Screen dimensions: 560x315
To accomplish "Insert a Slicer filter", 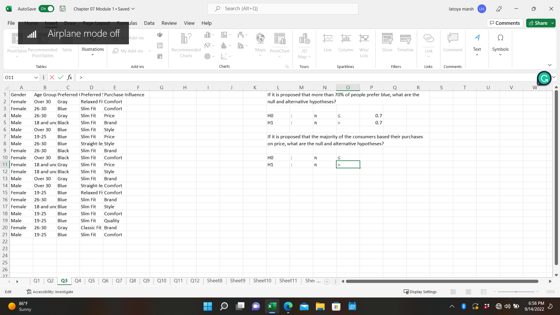I will point(387,39).
